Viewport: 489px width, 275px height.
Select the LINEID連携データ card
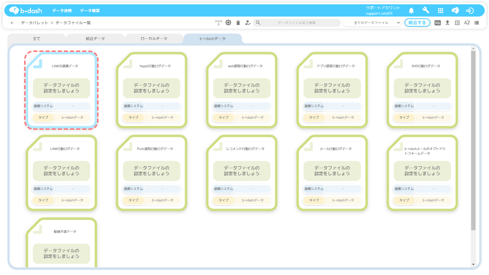[61, 90]
